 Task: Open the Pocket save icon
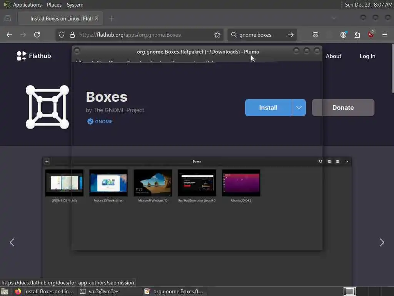tap(316, 35)
